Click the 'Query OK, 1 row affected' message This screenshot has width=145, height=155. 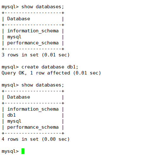(x=36, y=73)
